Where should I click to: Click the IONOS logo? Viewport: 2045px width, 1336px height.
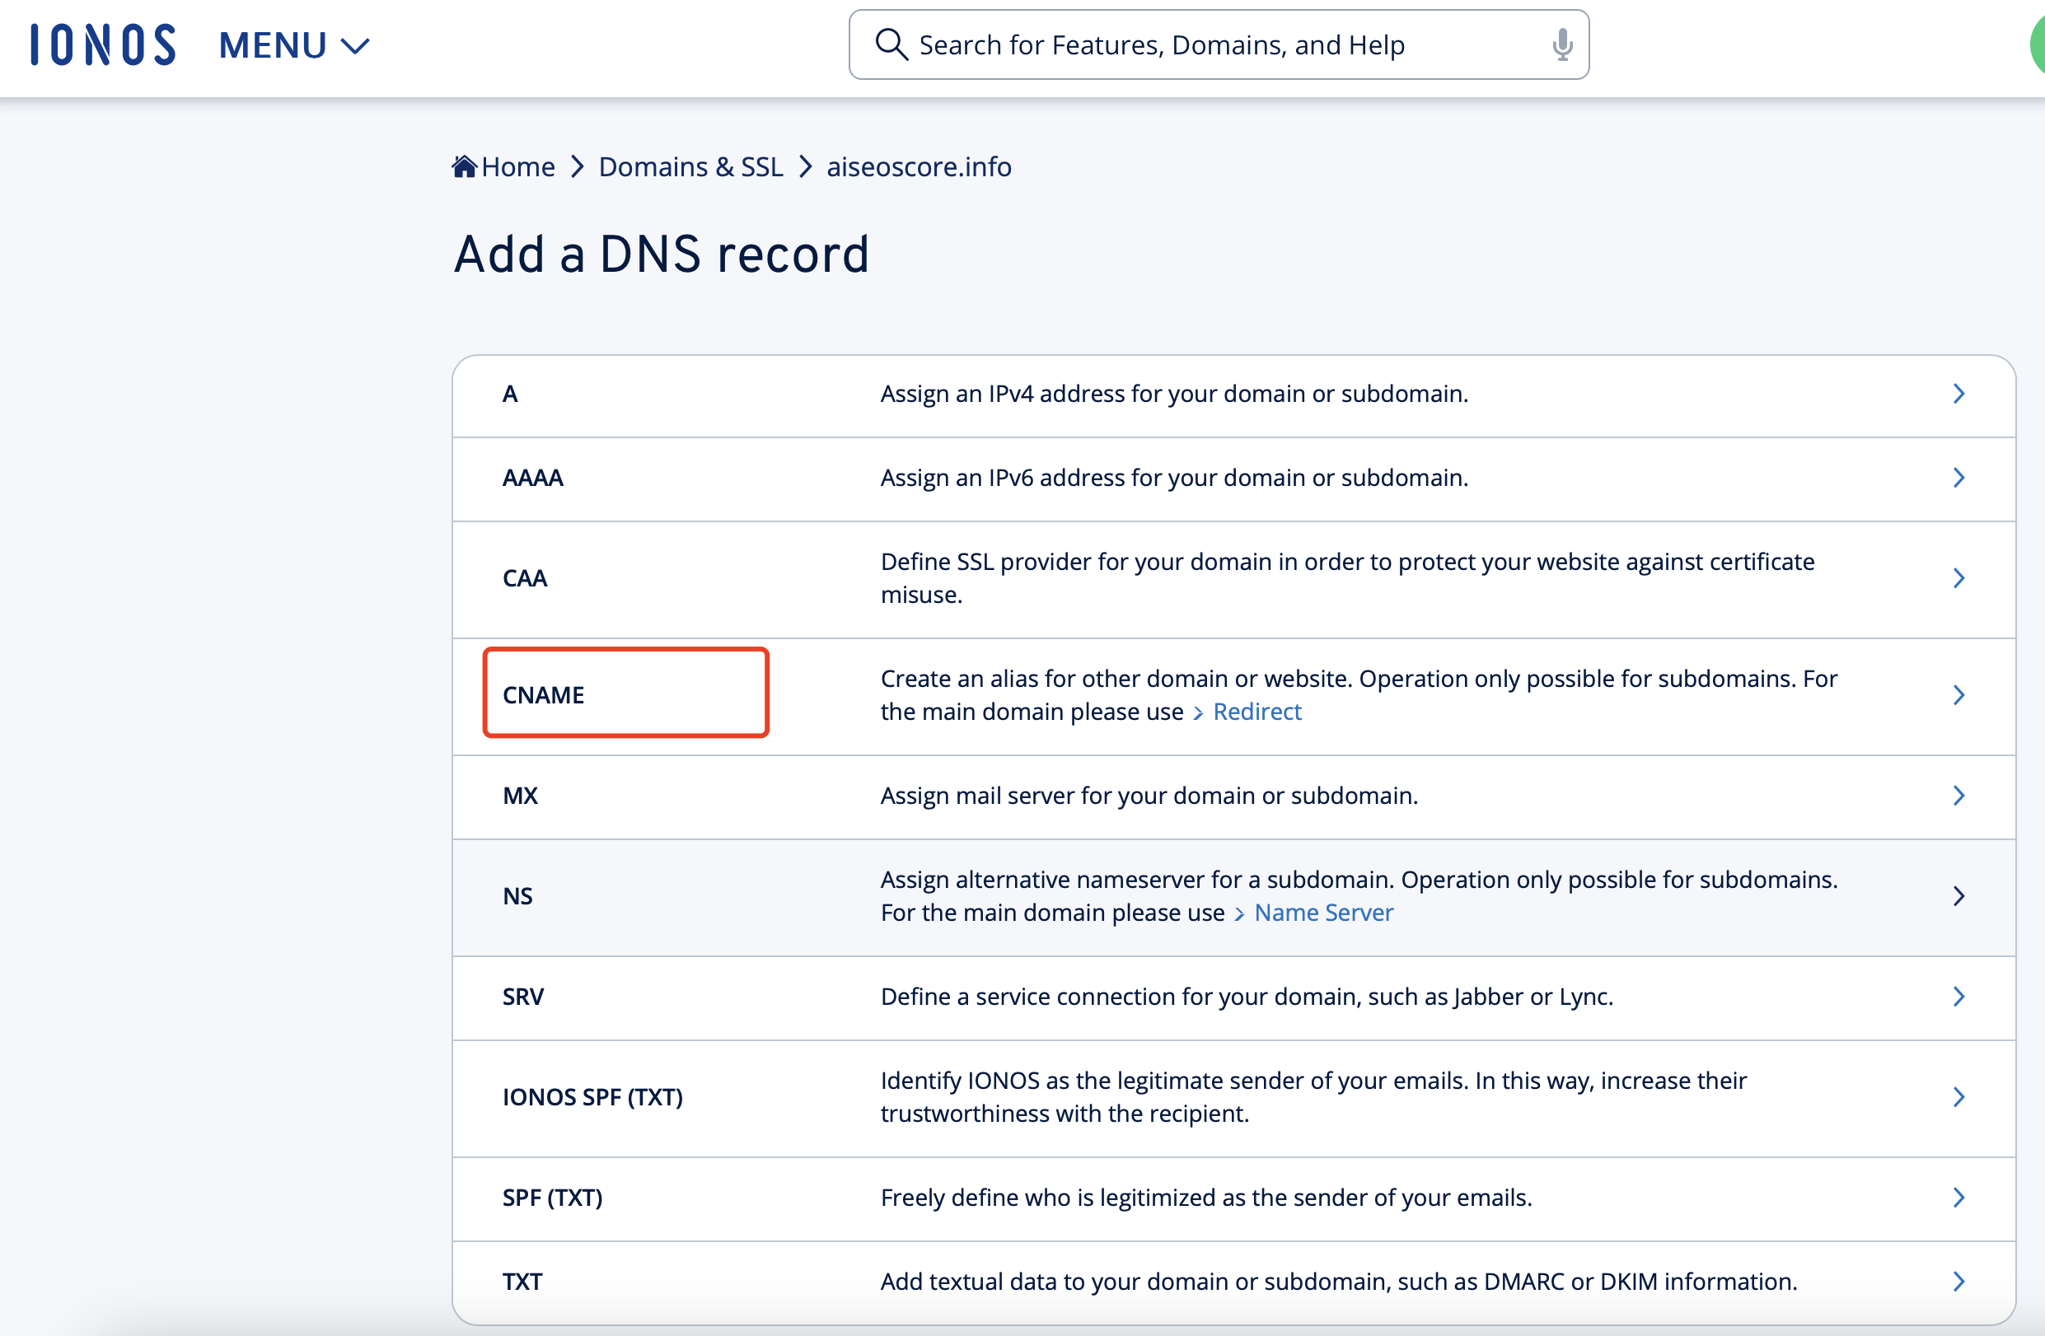(103, 44)
